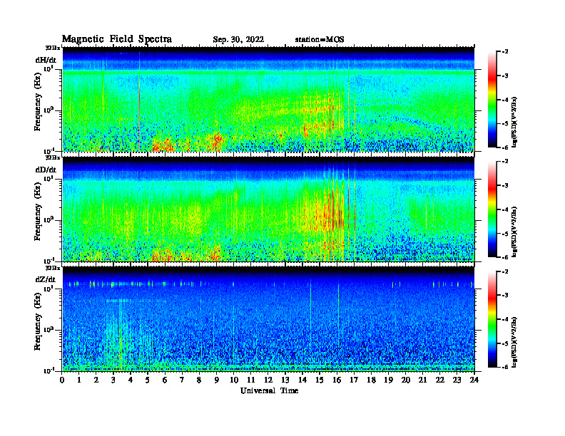The image size is (565, 436).
Task: Click the time axis tick label "0"
Action: coord(62,380)
